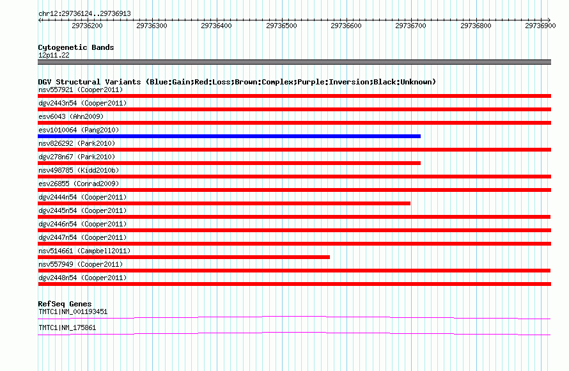The height and width of the screenshot is (371, 569).
Task: Open variant dgv2446n54 (Cooper2011) label
Action: [x=82, y=224]
